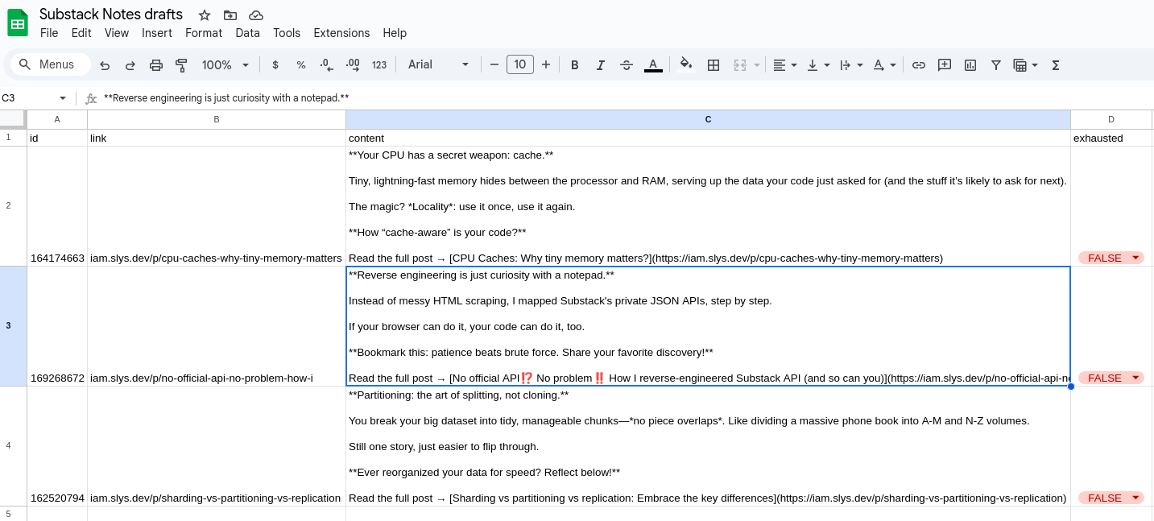The height and width of the screenshot is (521, 1154).
Task: Print the spreadsheet
Action: (x=156, y=65)
